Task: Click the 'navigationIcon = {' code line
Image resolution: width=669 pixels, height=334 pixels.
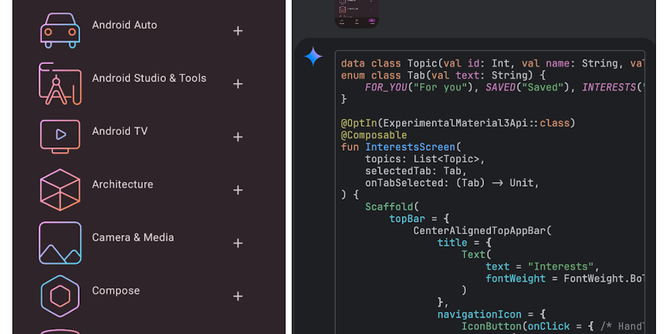Action: click(491, 314)
